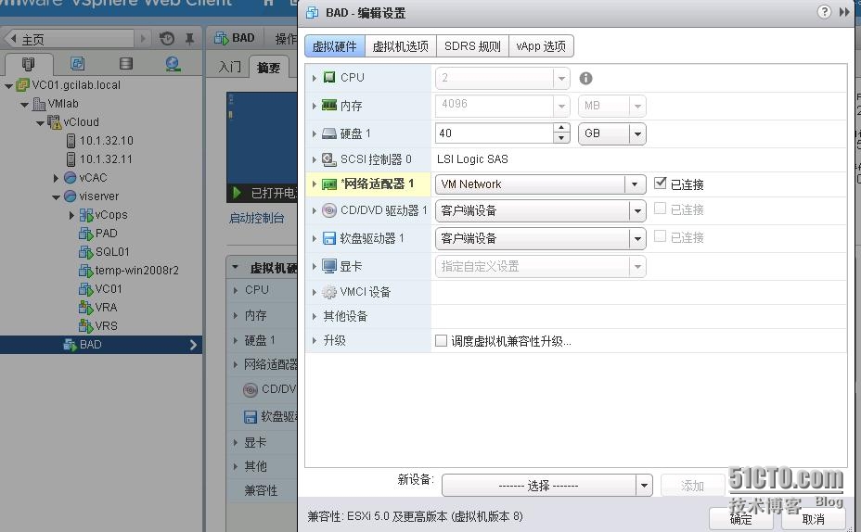Click the CD/DVD drive icon in summary panel

click(251, 389)
